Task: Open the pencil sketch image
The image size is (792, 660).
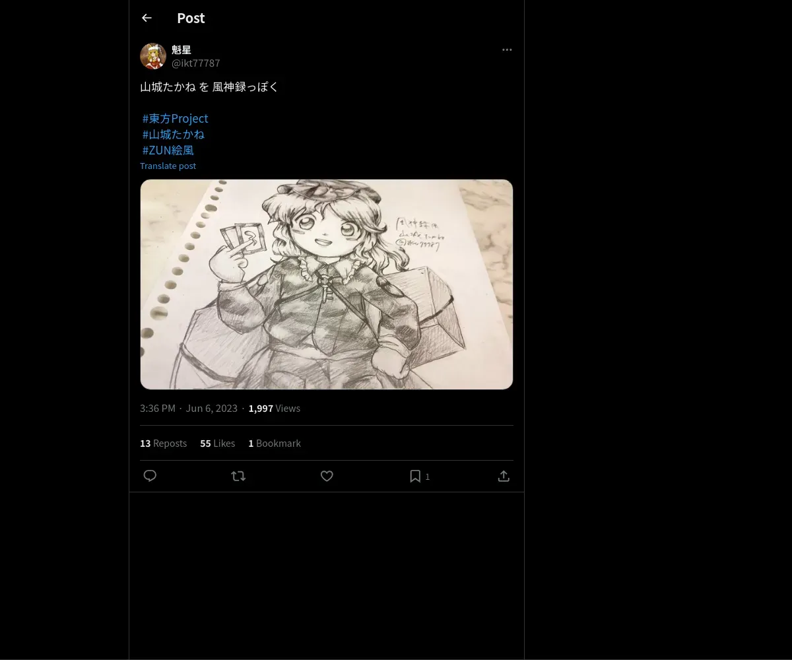Action: click(x=326, y=284)
